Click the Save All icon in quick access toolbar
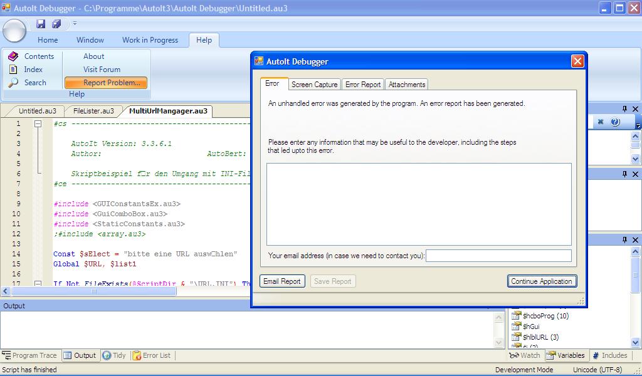 (56, 24)
